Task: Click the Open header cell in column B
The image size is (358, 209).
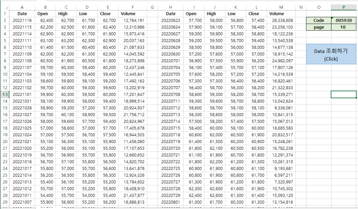Action: (x=45, y=13)
